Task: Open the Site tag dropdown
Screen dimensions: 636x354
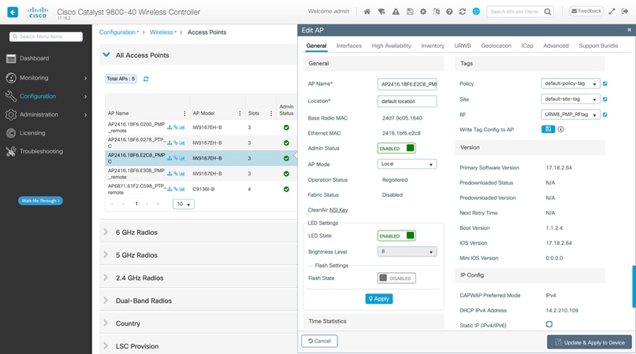Action: [x=571, y=99]
